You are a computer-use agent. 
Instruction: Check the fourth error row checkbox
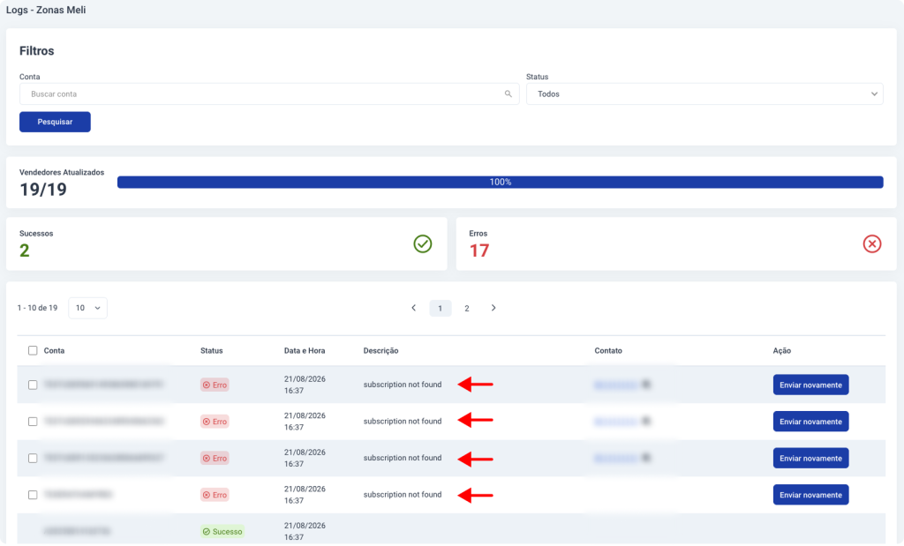click(33, 495)
